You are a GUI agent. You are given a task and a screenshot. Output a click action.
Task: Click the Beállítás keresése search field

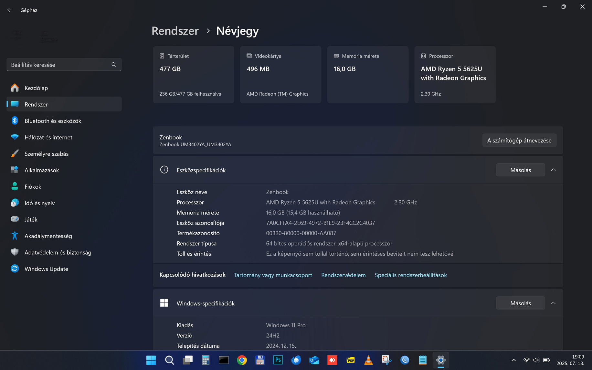click(64, 65)
